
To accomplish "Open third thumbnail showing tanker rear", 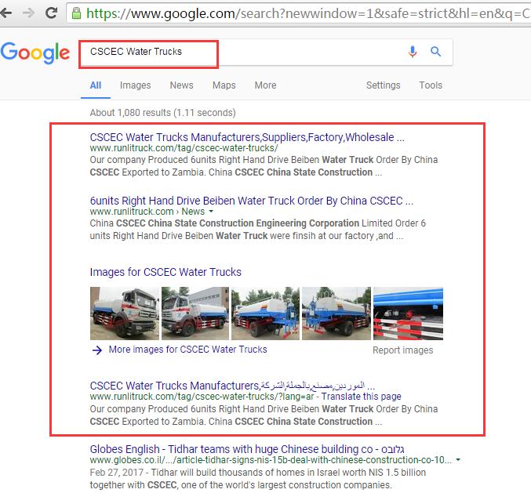I will (265, 313).
